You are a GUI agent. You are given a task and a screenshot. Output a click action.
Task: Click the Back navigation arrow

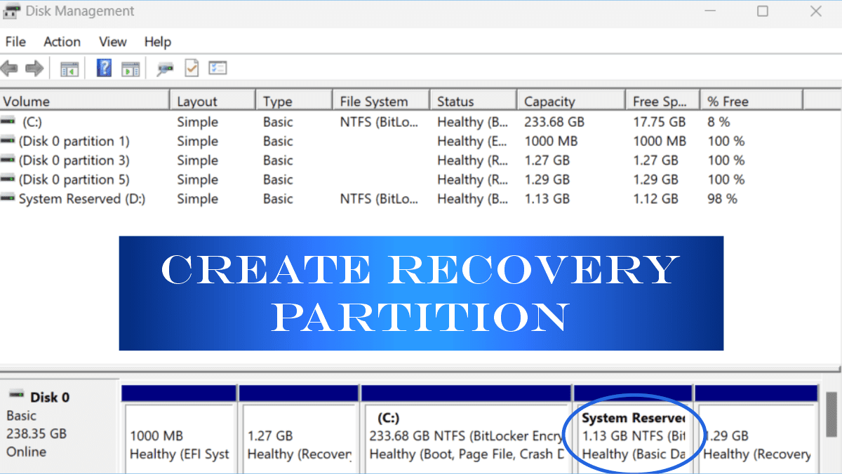9,67
